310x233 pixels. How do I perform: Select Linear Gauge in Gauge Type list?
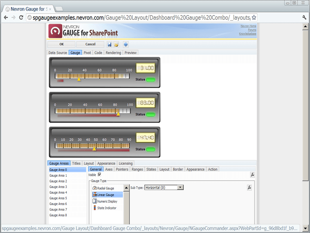pos(107,195)
